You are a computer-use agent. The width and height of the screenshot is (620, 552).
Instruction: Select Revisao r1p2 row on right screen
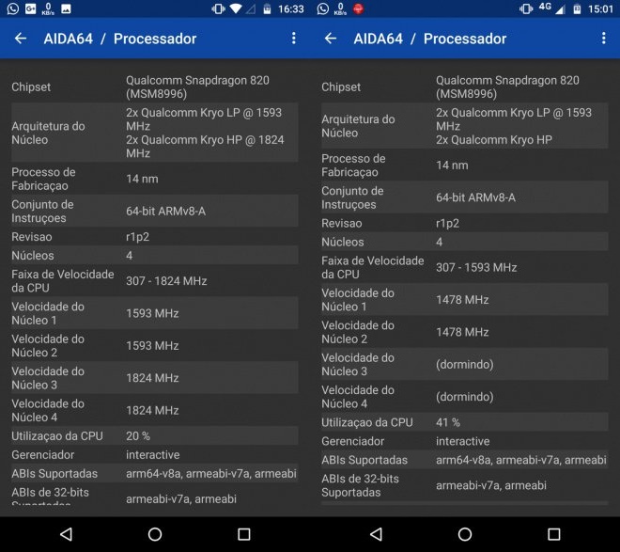coord(465,223)
